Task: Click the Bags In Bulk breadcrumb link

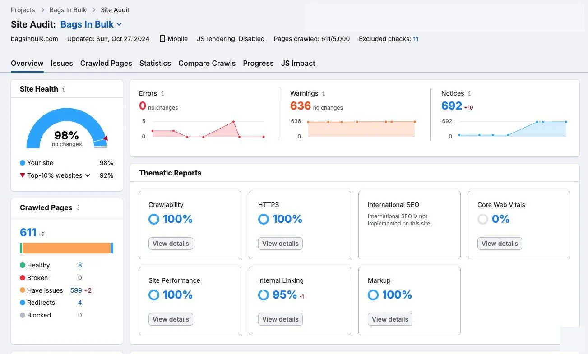Action: click(68, 10)
